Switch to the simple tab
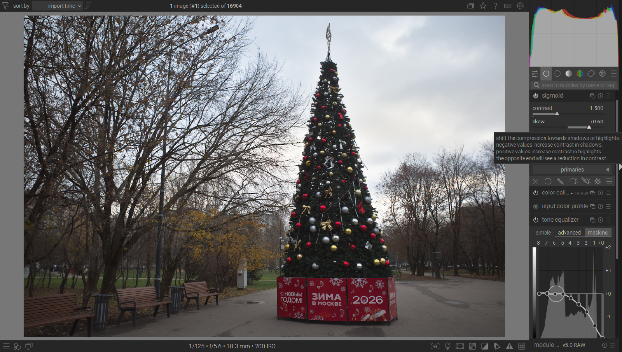 pyautogui.click(x=543, y=233)
